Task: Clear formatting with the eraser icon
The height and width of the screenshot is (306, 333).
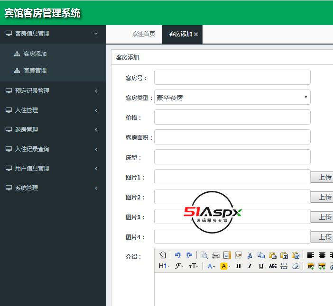Action: tap(296, 266)
